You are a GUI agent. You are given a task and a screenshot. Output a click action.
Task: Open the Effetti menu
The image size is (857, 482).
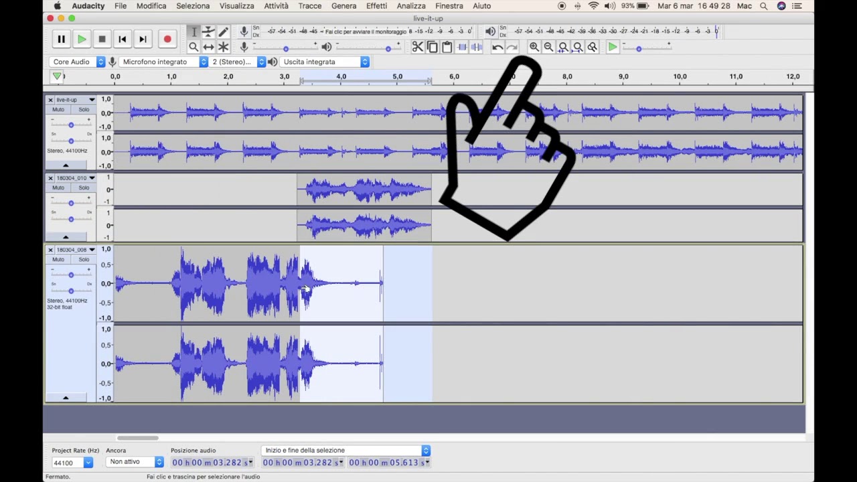coord(376,6)
